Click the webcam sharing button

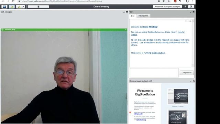click(x=19, y=7)
